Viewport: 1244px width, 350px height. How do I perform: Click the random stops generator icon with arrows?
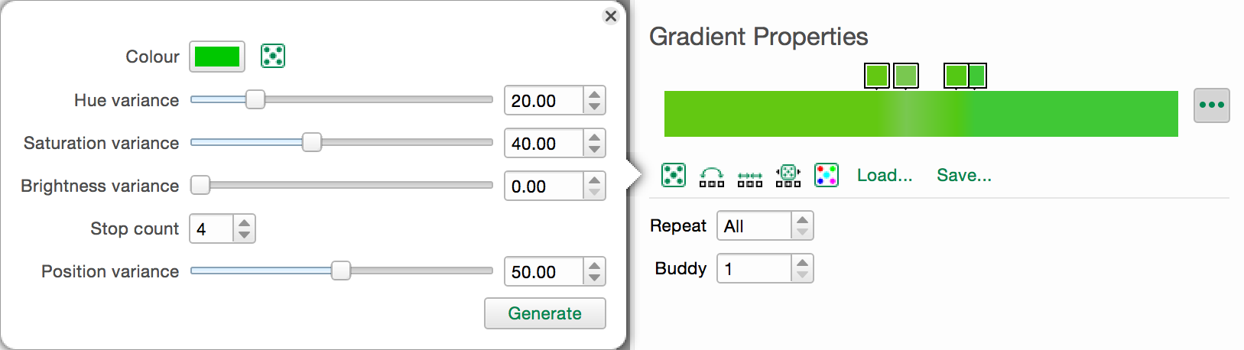click(788, 175)
